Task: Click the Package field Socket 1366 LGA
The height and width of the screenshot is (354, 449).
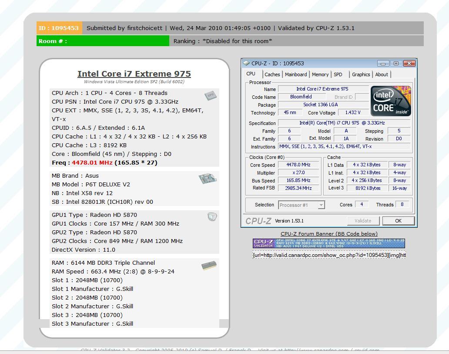Action: 323,105
